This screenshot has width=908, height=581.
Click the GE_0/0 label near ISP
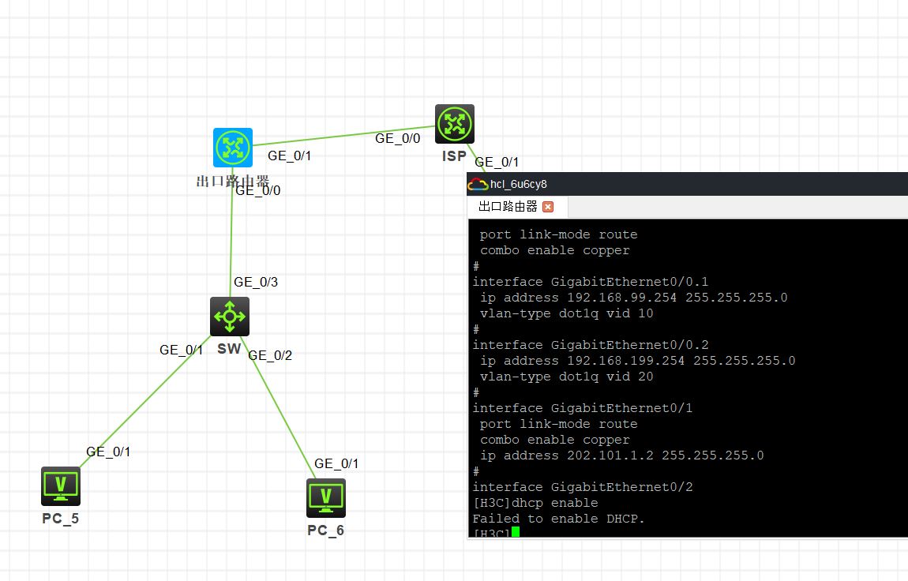click(x=398, y=138)
